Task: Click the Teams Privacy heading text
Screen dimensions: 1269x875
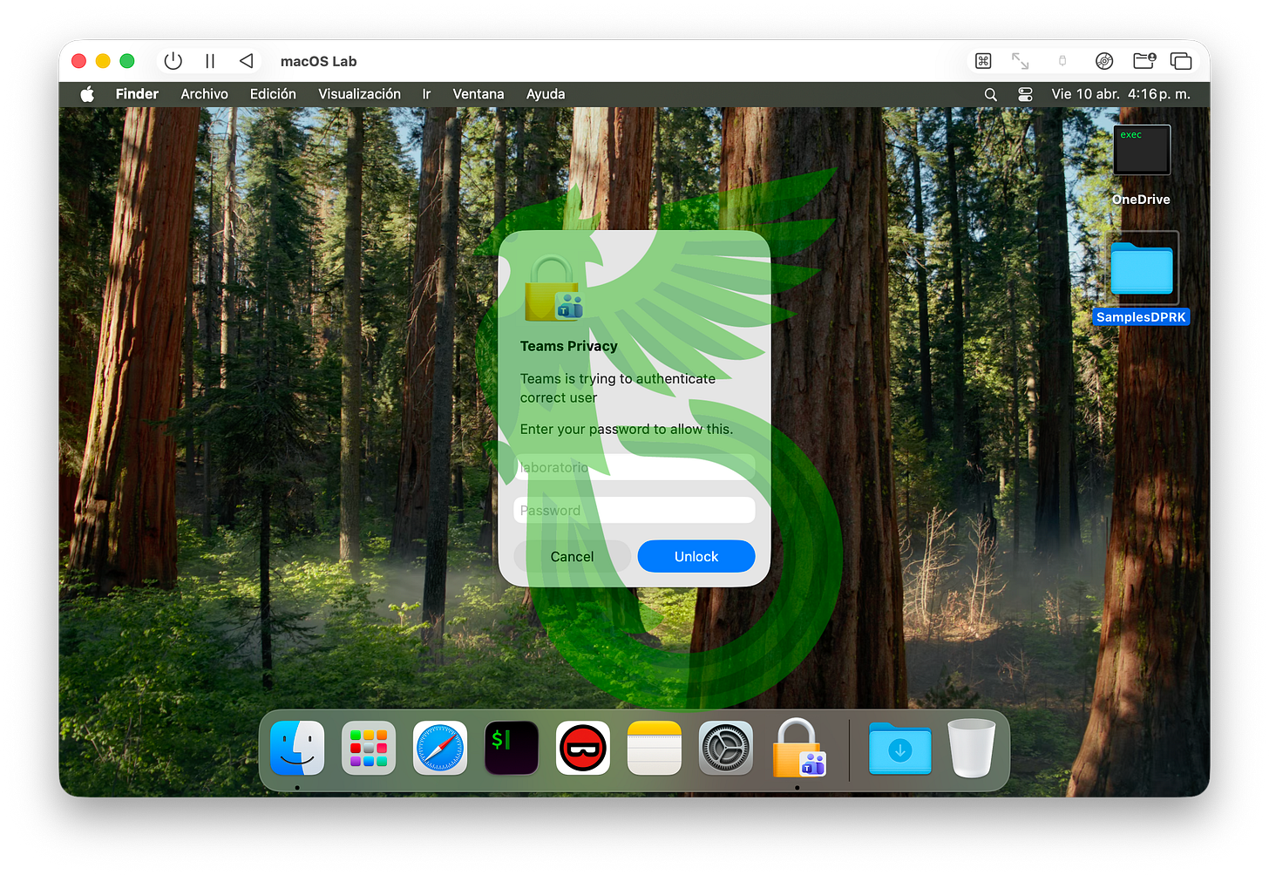Action: 568,346
